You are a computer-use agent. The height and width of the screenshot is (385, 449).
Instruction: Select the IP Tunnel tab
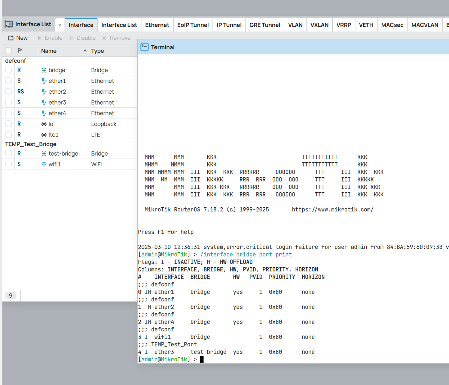point(229,25)
